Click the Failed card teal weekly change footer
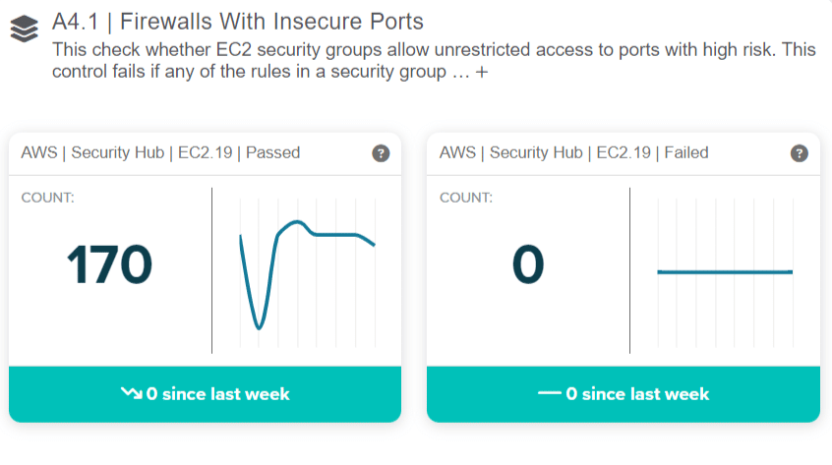 pos(623,394)
